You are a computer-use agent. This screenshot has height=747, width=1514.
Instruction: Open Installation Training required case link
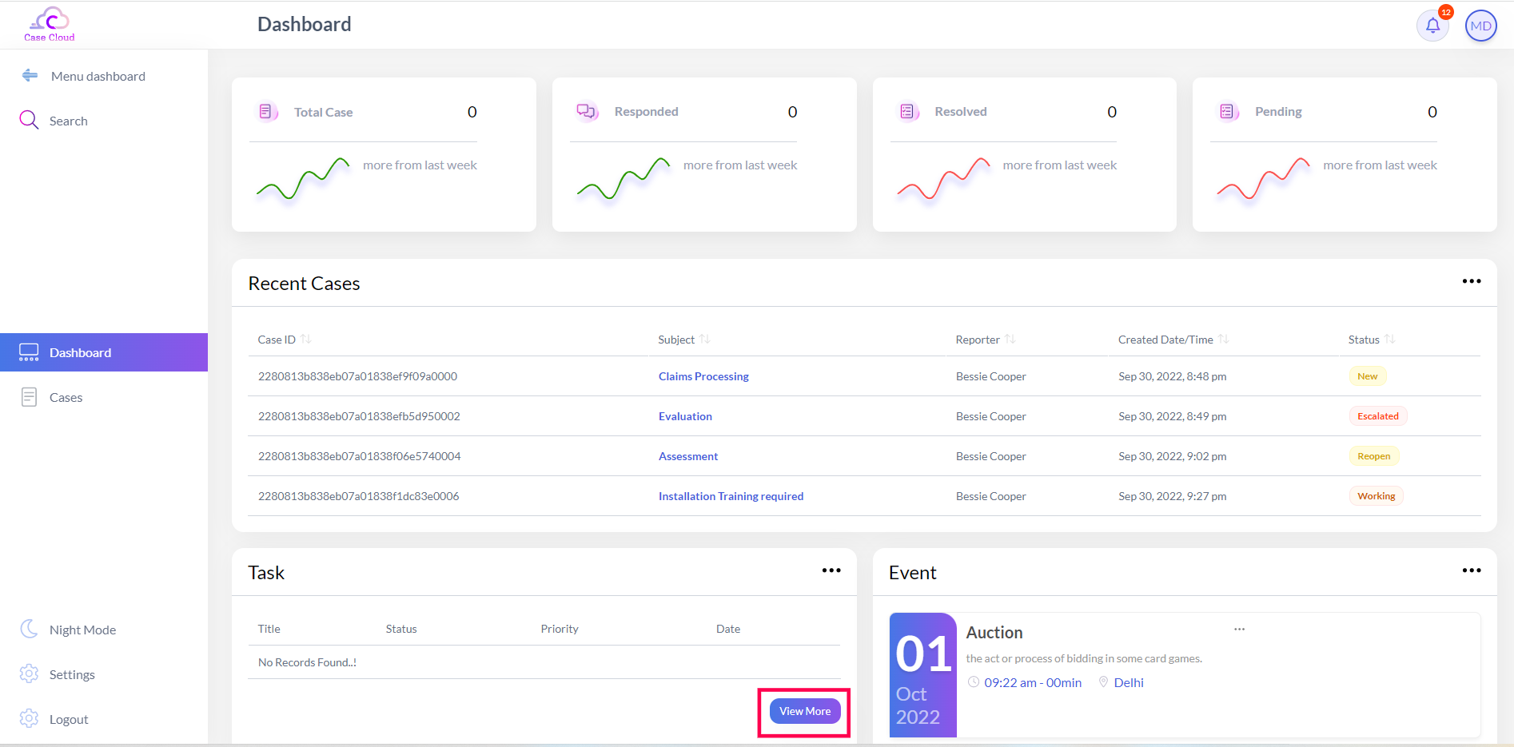tap(731, 496)
